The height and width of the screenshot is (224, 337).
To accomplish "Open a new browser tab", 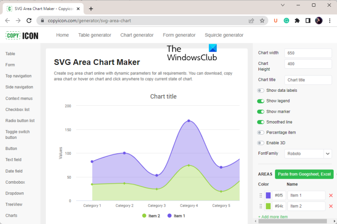I will click(x=91, y=9).
